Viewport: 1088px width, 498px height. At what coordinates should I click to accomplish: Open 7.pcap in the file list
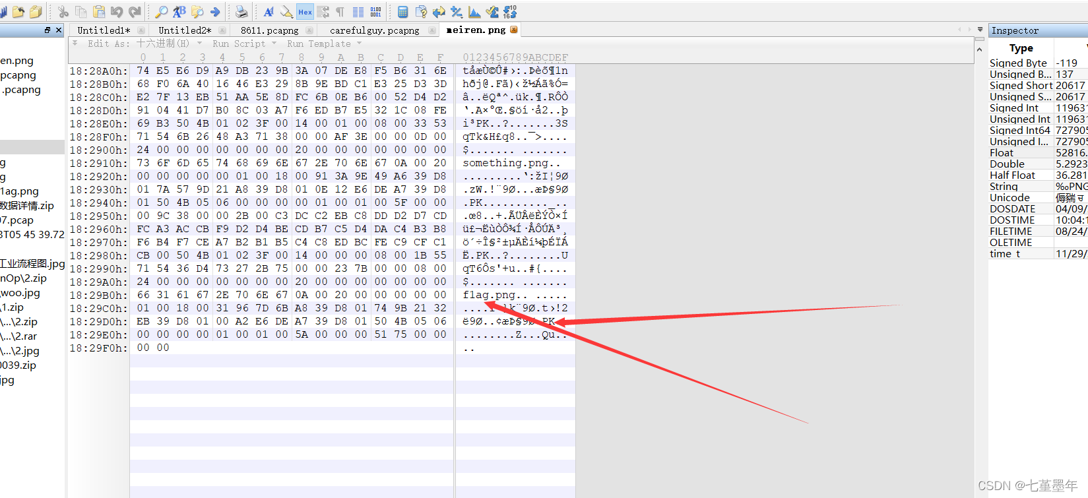[16, 220]
